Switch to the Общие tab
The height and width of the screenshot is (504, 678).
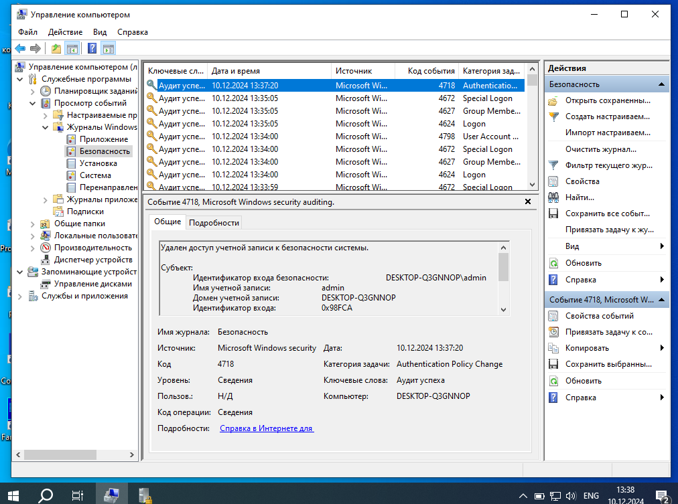click(167, 222)
